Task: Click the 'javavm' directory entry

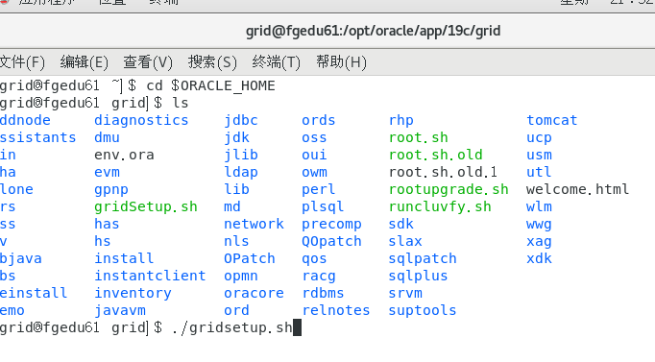Action: point(120,311)
